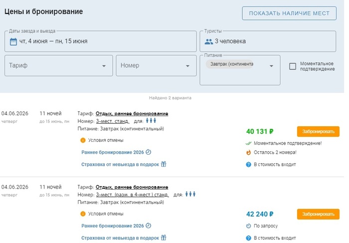349x243 pixels.
Task: Click the dates field чт, 4 июня — пн, 15 июня
Action: 100,41
